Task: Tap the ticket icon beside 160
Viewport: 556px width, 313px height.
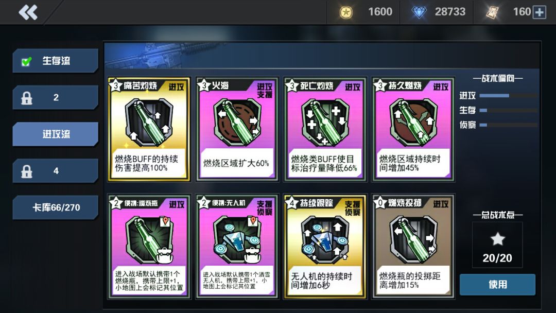Action: click(x=492, y=12)
